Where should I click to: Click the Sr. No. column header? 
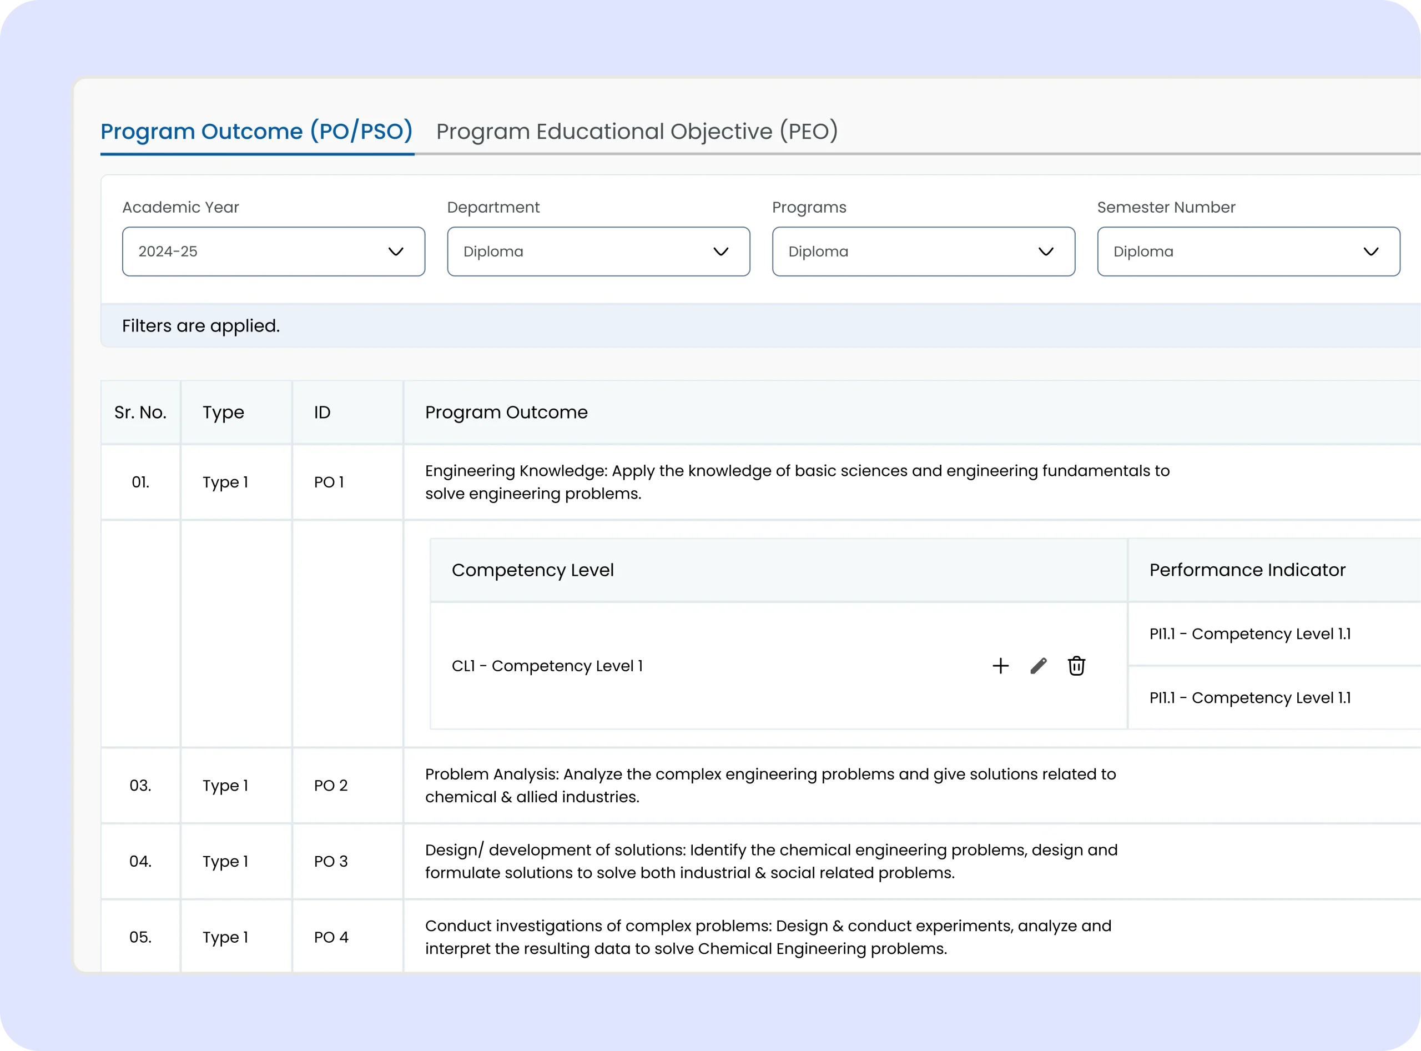(x=140, y=413)
